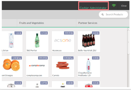Viewport: 131px width, 90px height.
Task: Choose the camptocamp.com product
Action: pyautogui.click(x=37, y=67)
